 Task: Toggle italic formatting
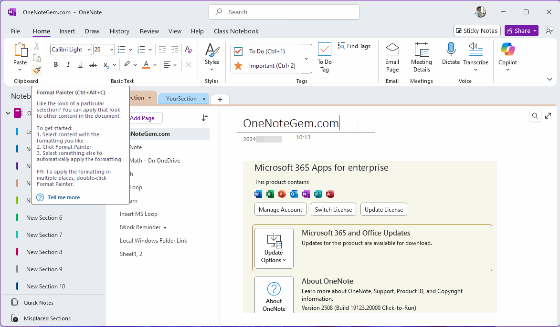point(68,64)
